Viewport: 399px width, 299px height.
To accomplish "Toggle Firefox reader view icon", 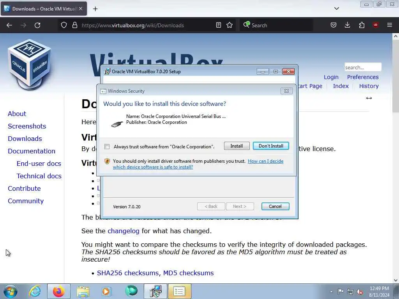I will pos(218,25).
